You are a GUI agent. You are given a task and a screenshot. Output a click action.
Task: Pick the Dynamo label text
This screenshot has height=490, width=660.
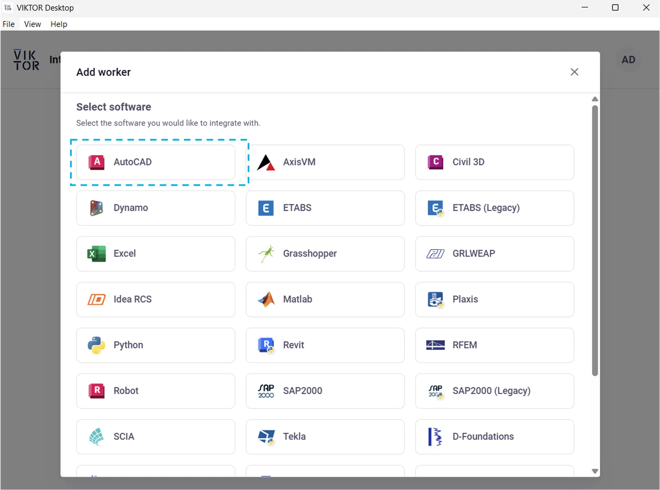[131, 208]
